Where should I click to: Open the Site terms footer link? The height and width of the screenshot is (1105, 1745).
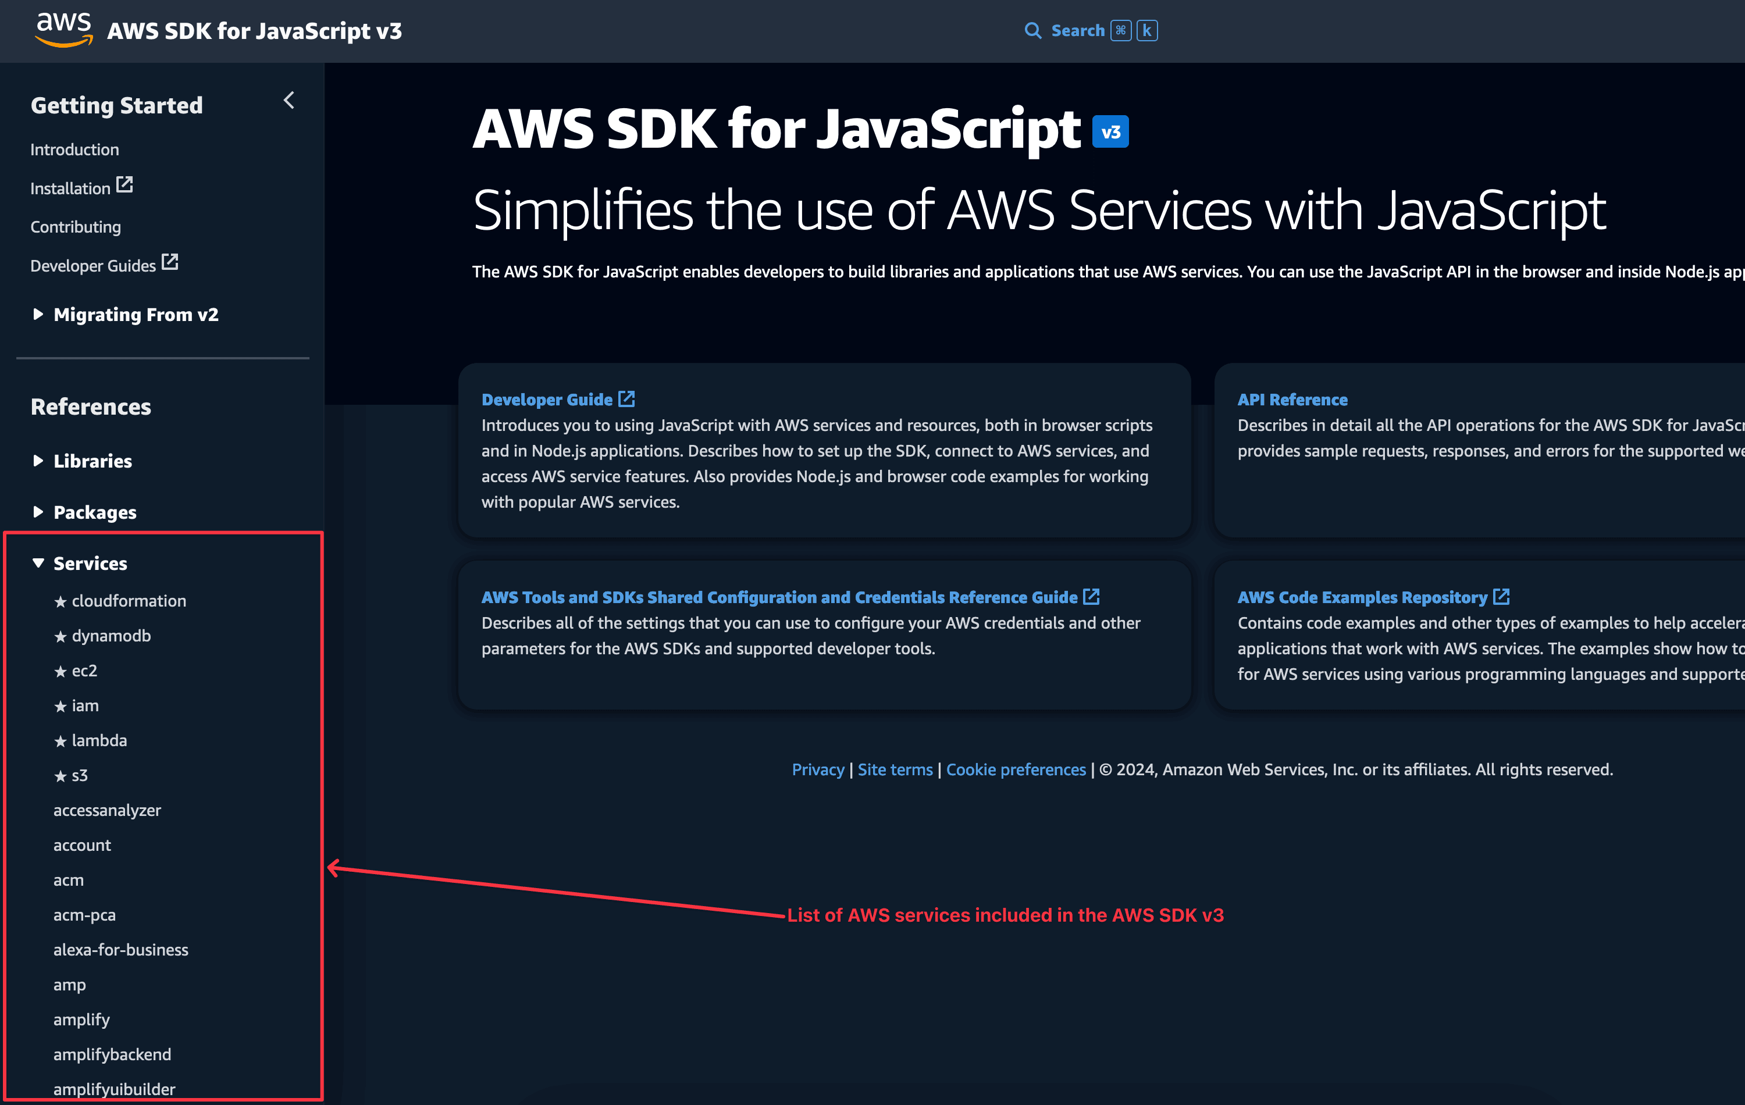895,769
